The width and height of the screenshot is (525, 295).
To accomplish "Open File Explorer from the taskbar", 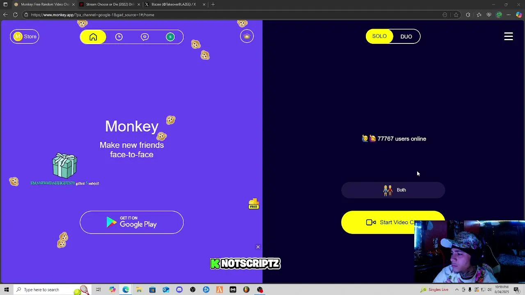I will (x=139, y=290).
